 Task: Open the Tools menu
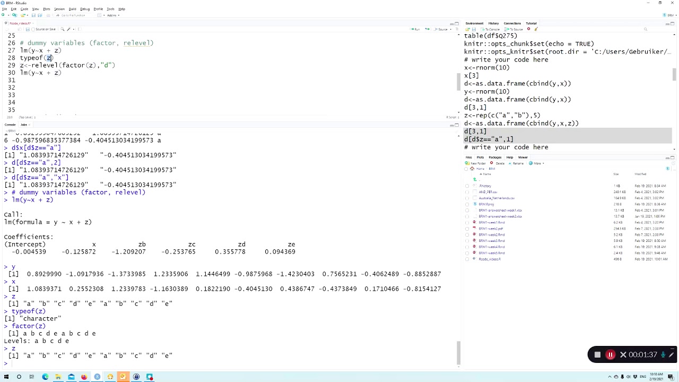[110, 9]
